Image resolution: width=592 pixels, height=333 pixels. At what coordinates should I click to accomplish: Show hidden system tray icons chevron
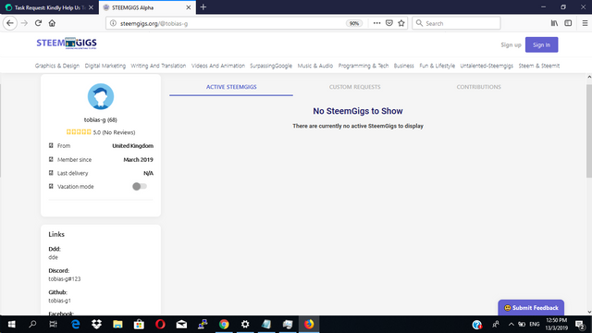point(511,325)
